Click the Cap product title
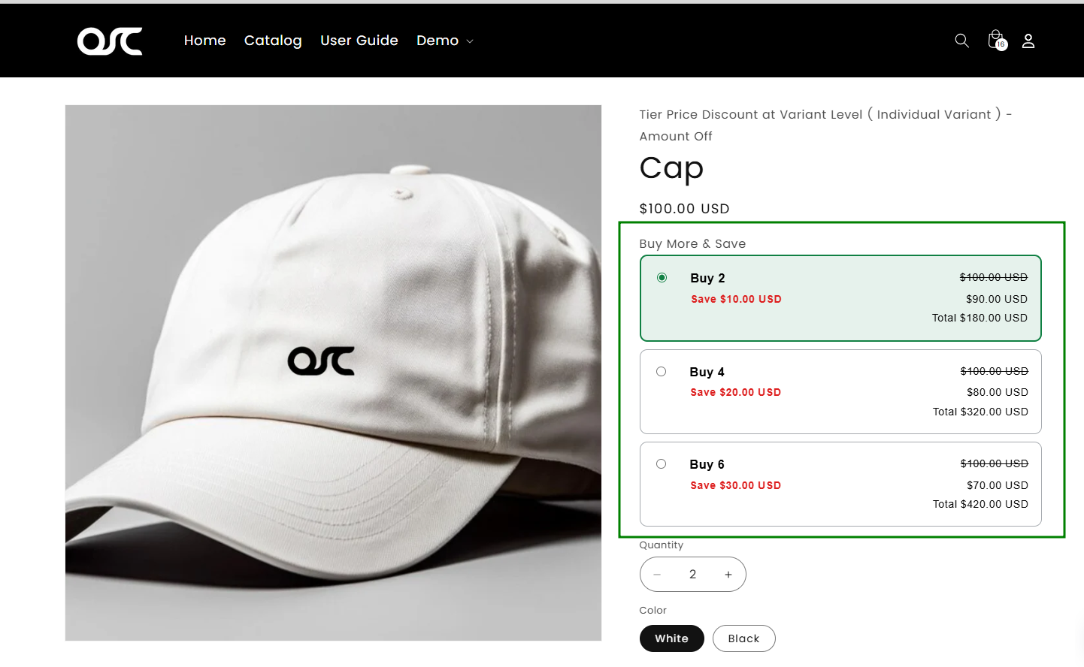This screenshot has height=667, width=1084. pyautogui.click(x=671, y=168)
